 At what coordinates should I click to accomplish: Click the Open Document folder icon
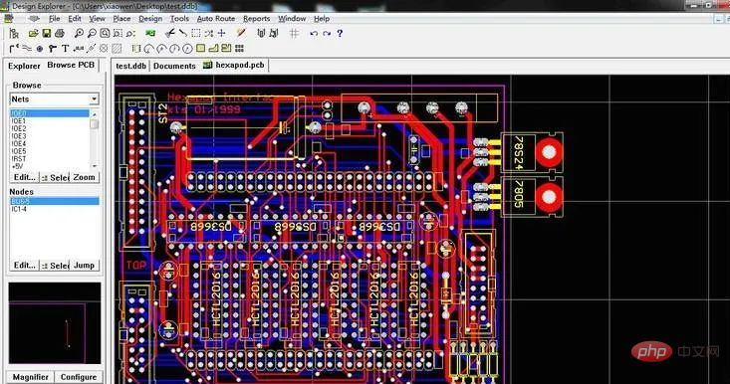pos(33,33)
